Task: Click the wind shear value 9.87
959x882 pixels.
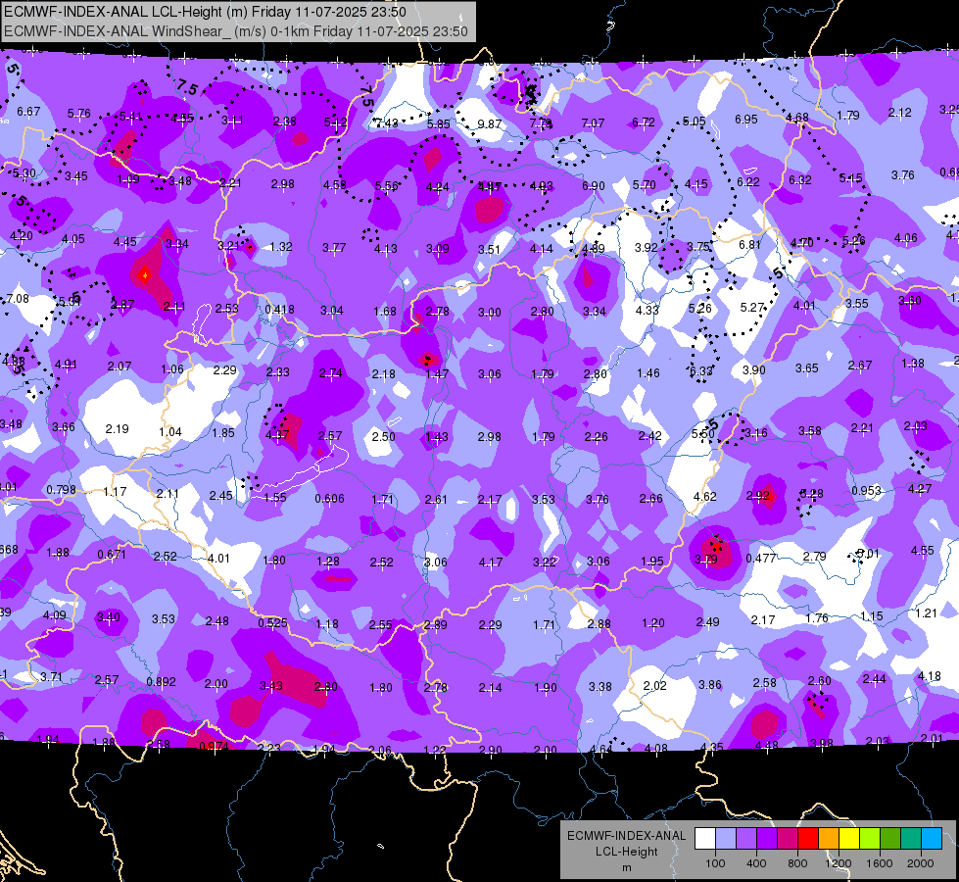Action: pos(489,123)
